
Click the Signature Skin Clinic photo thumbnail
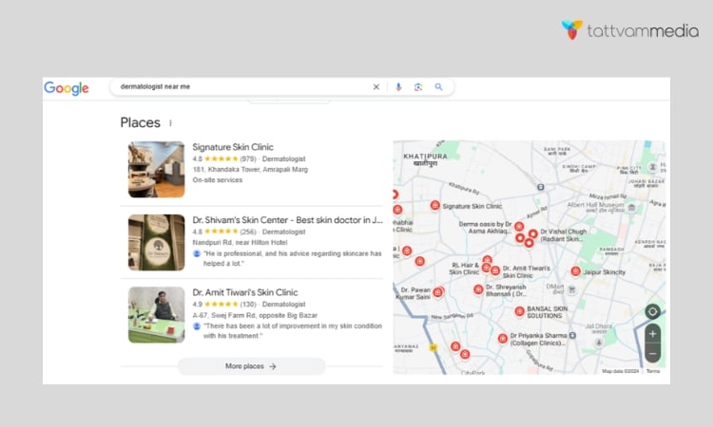pyautogui.click(x=157, y=169)
